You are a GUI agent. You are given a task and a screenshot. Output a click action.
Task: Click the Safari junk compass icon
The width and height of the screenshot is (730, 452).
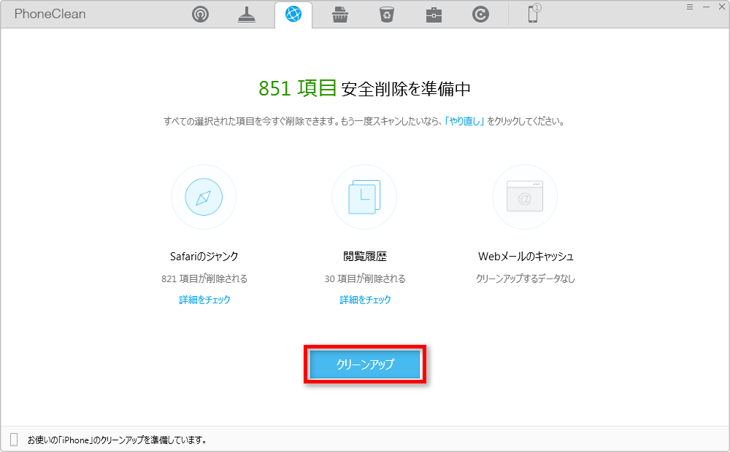204,197
